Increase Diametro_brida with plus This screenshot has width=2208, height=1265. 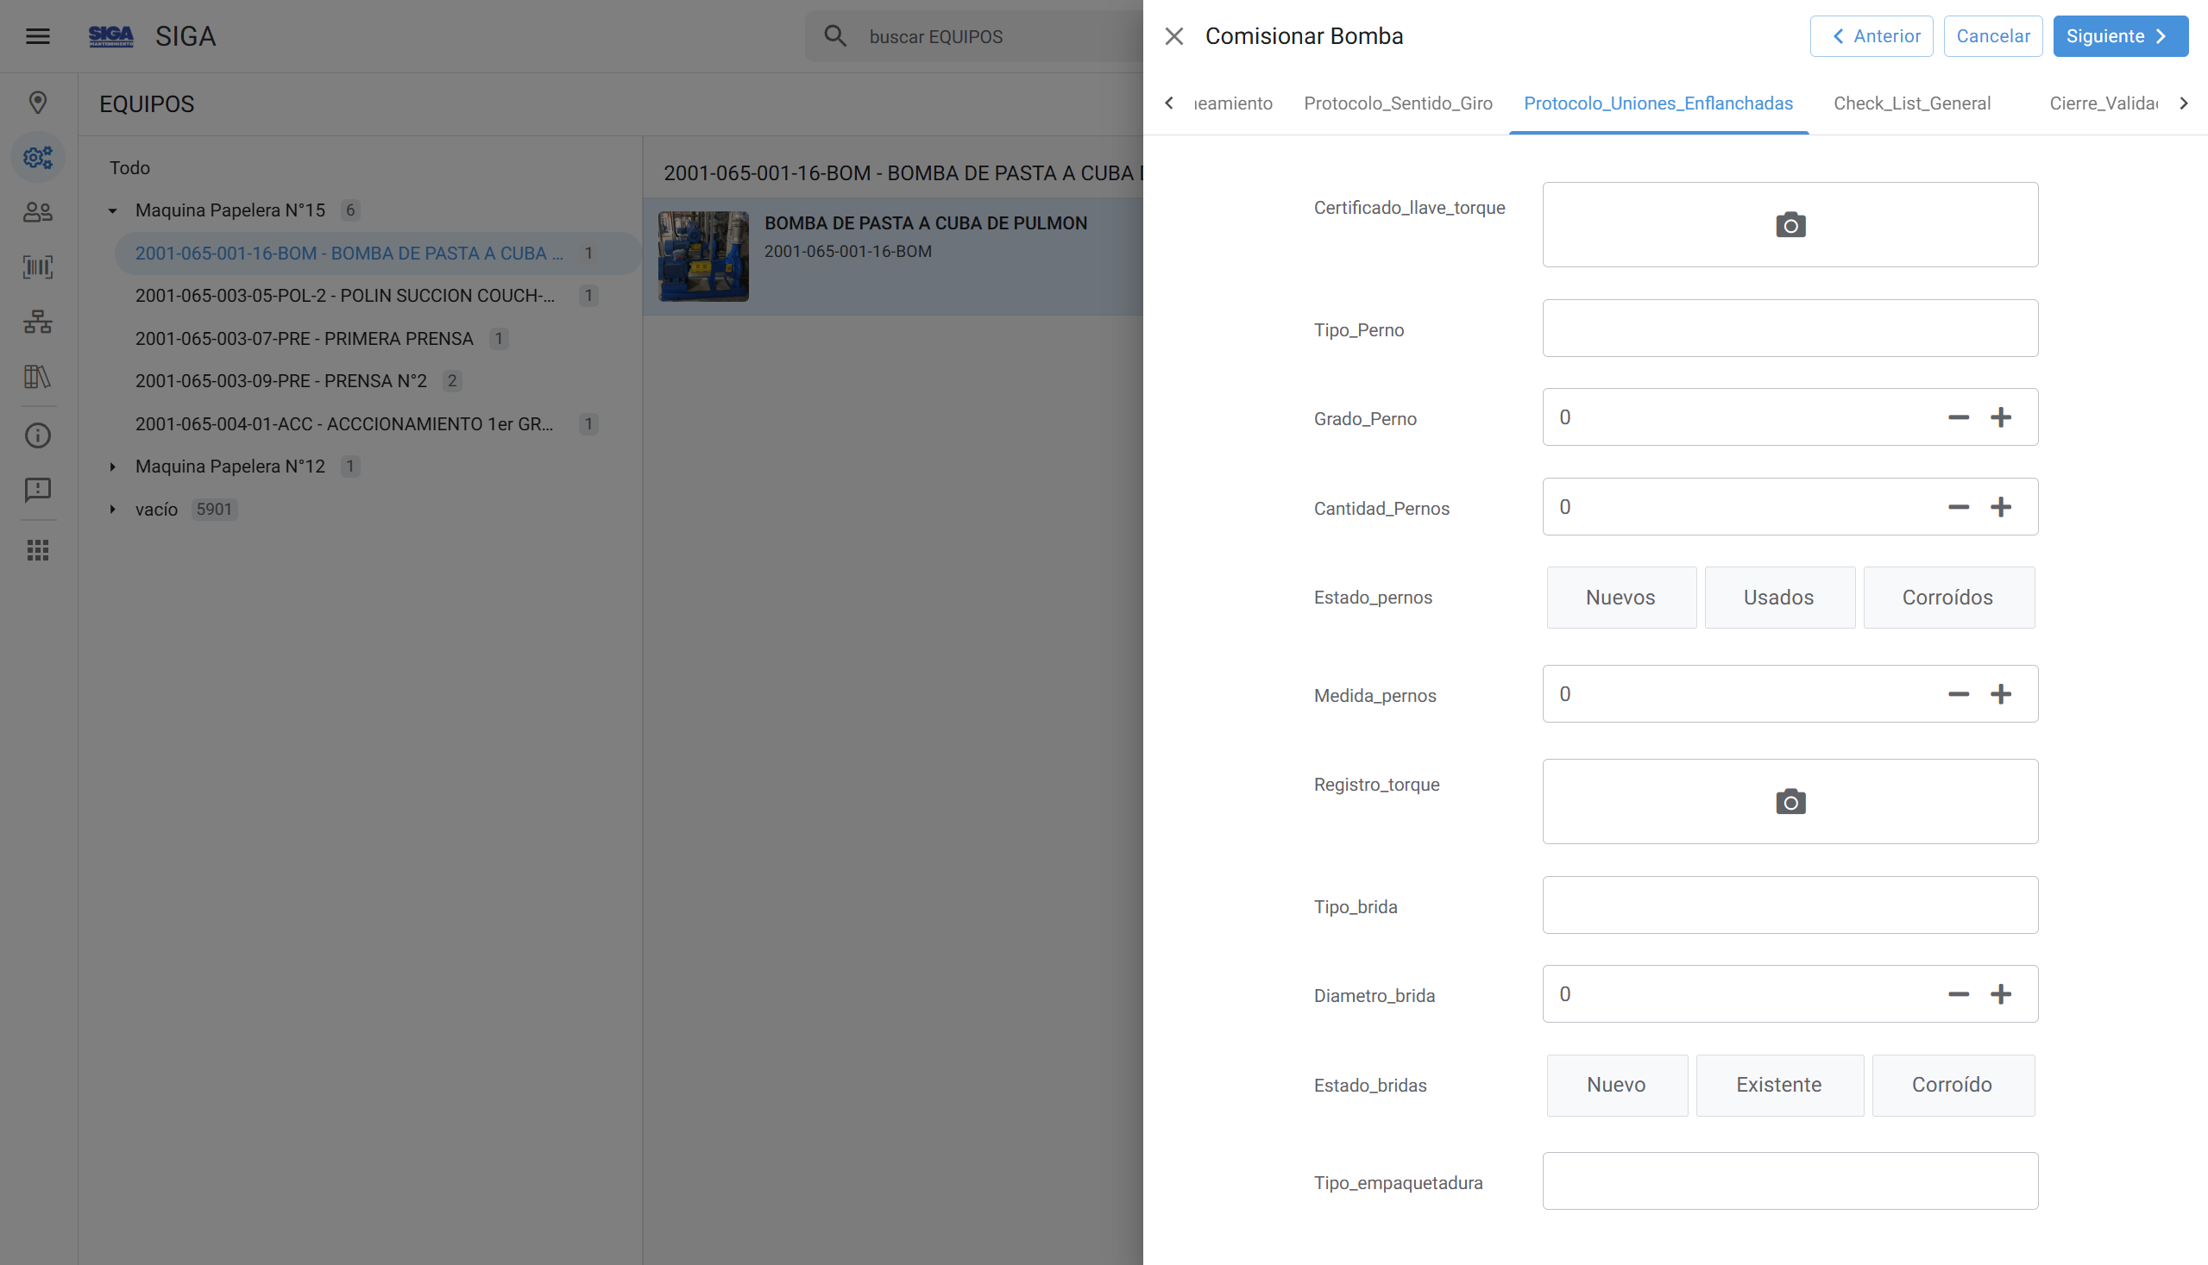pyautogui.click(x=2000, y=994)
